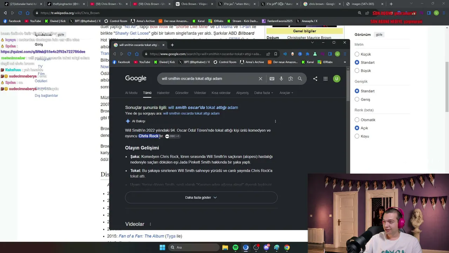The height and width of the screenshot is (253, 449).
Task: Open the green Google account avatar
Action: coord(336,79)
